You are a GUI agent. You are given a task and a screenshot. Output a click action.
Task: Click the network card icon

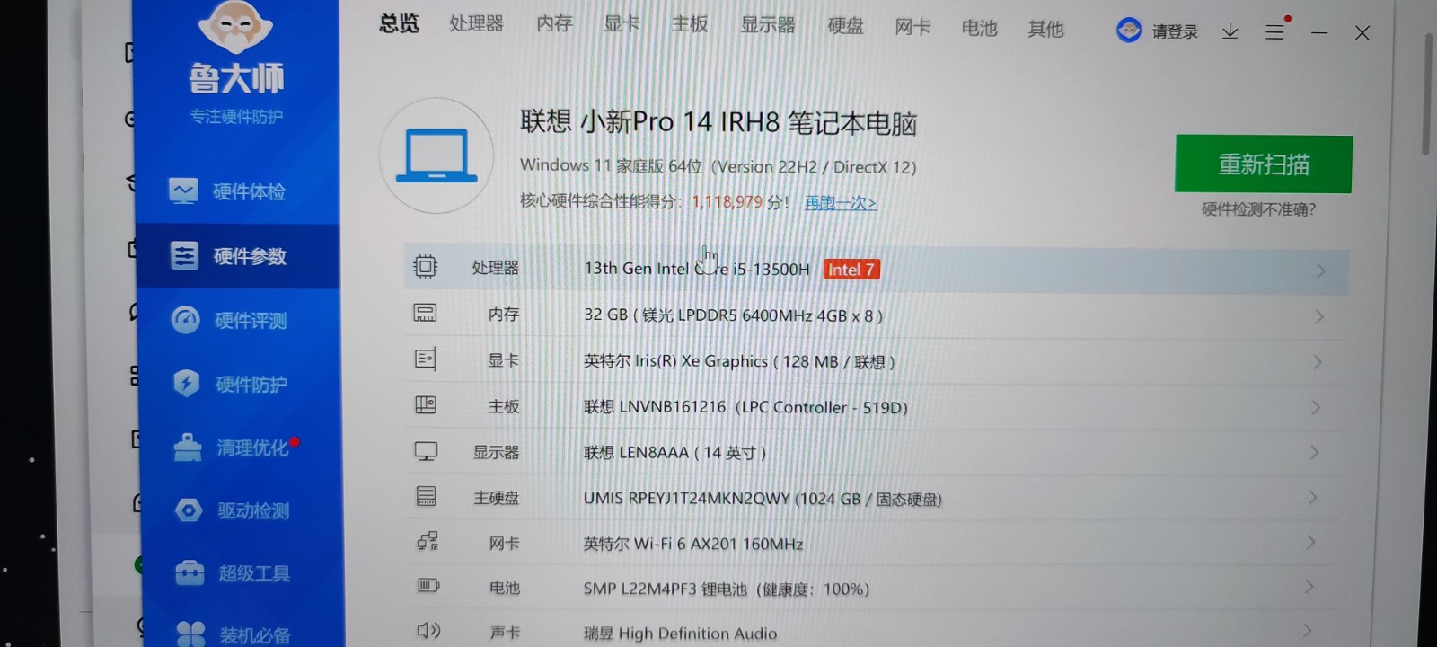[428, 541]
